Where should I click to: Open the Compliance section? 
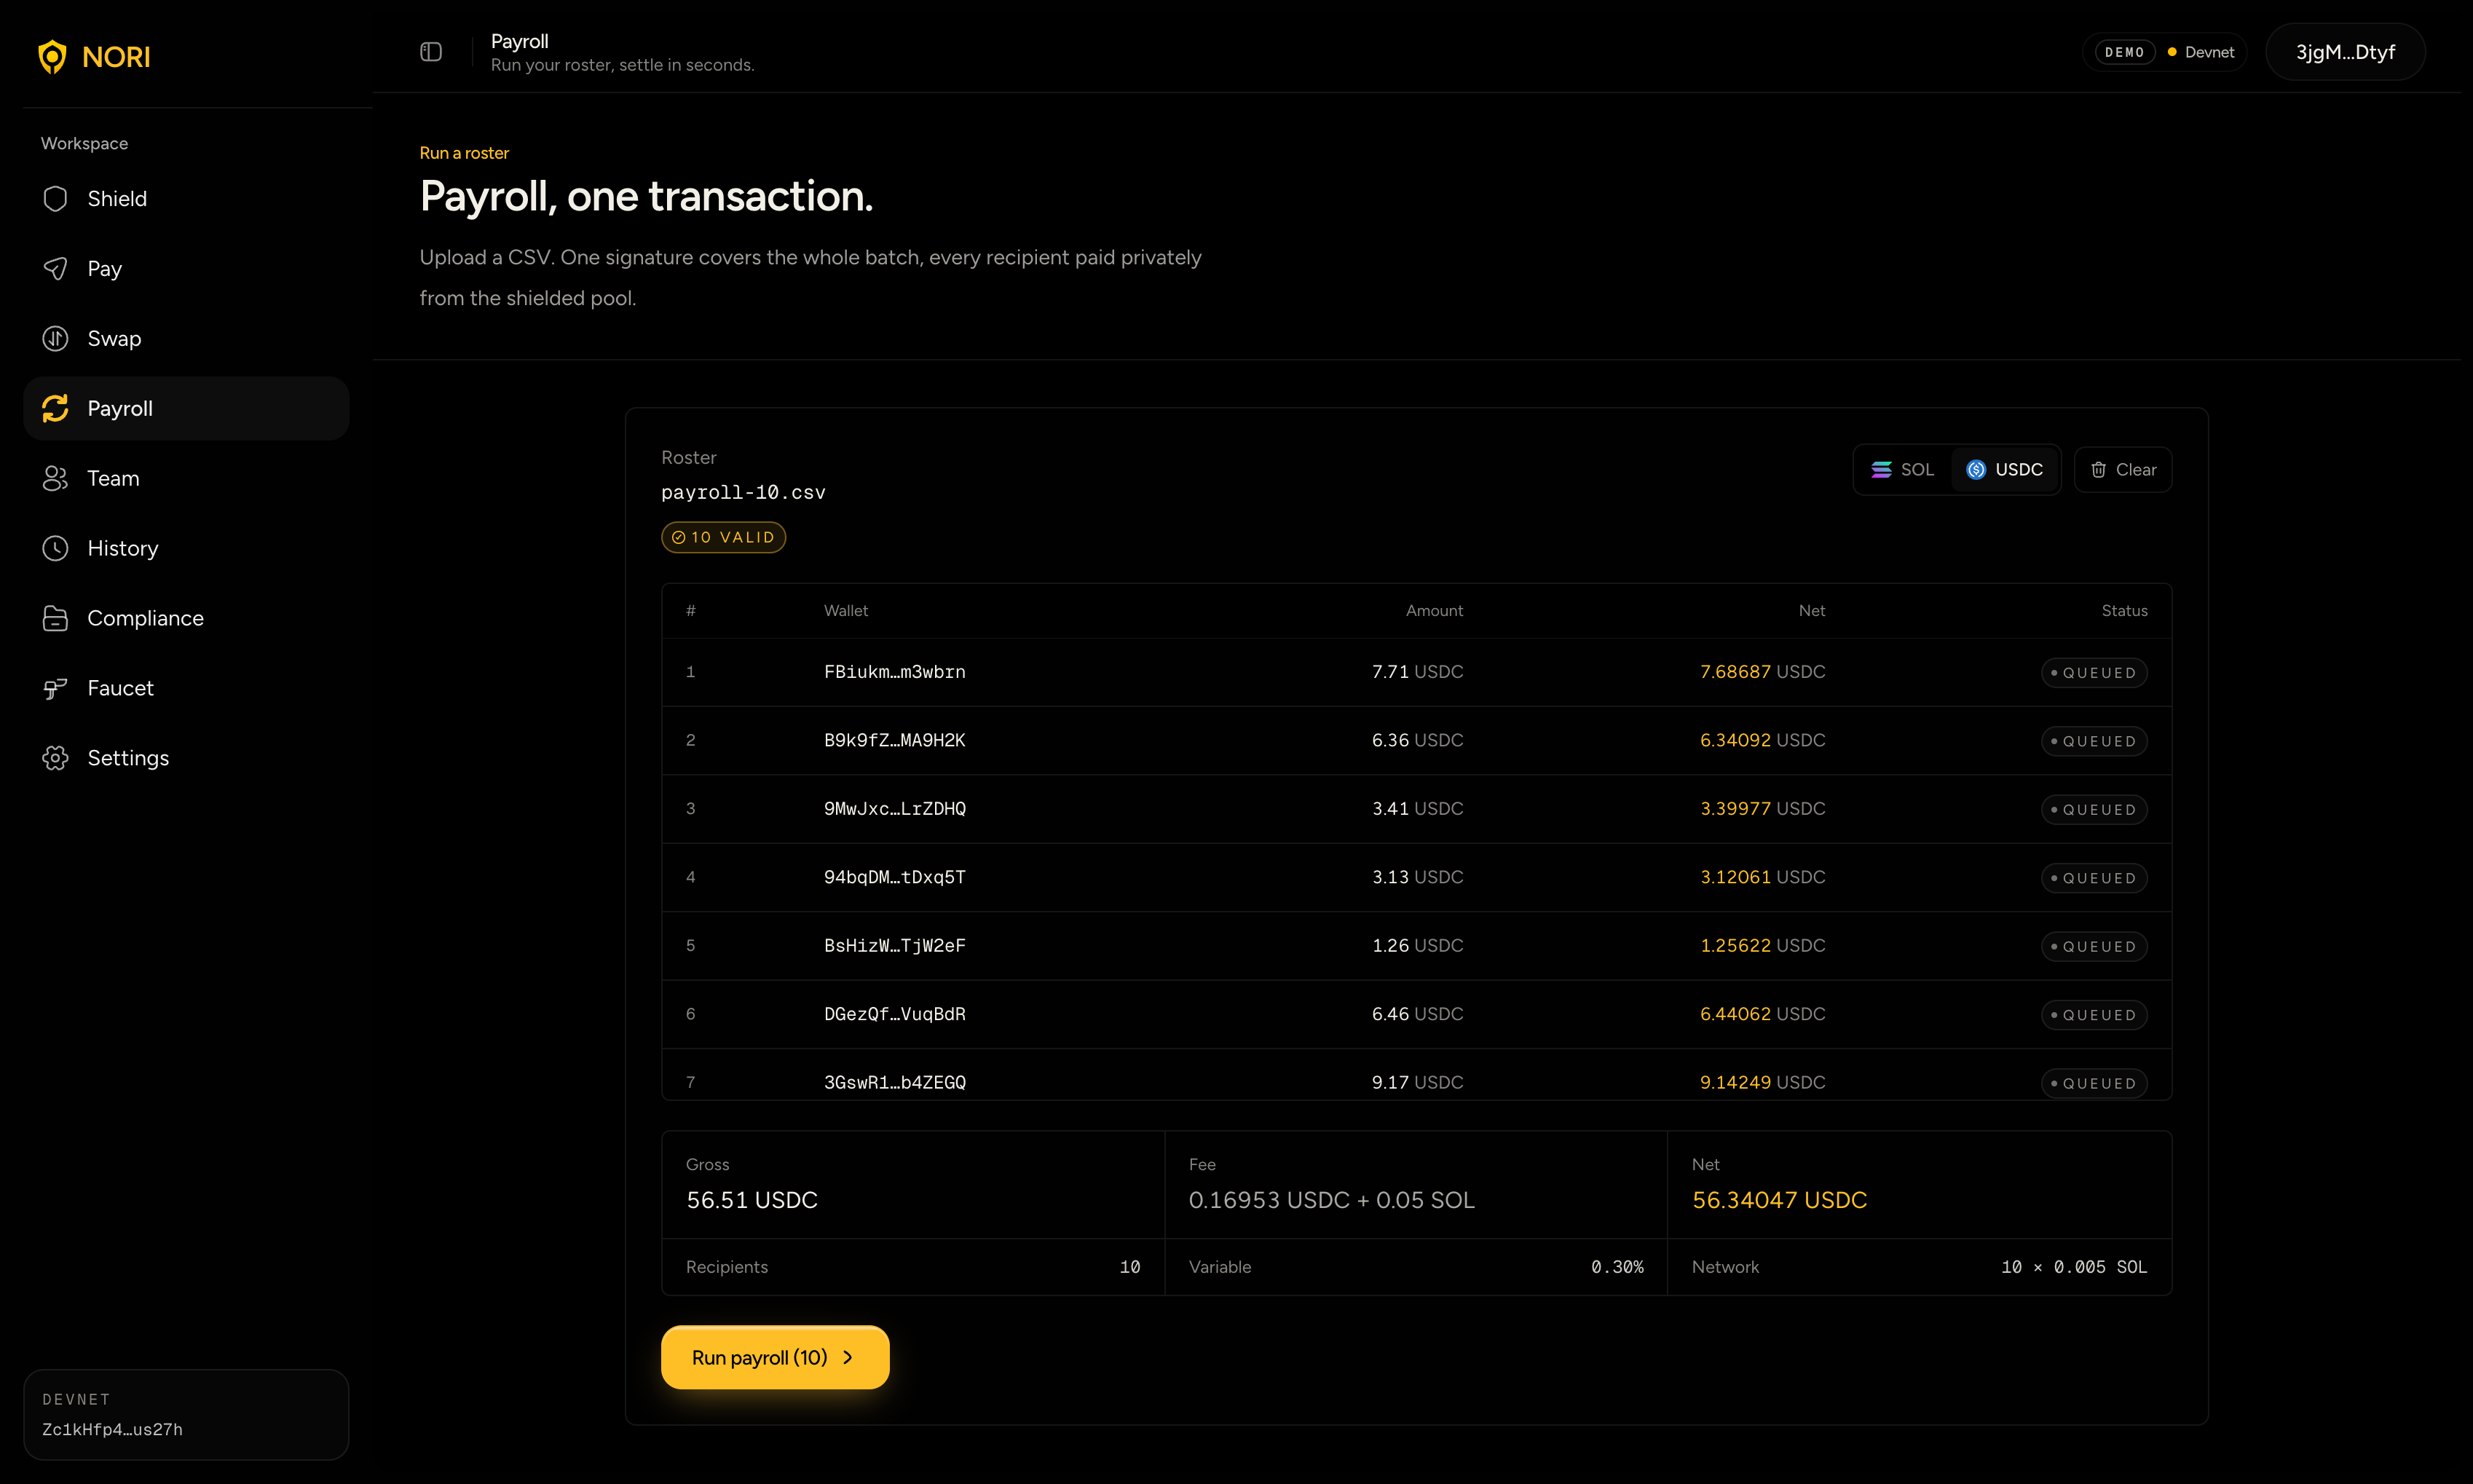[186, 618]
